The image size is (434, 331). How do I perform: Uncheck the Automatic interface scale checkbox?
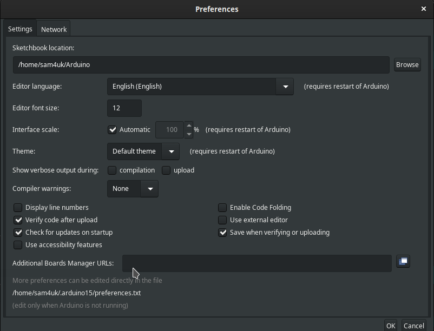pyautogui.click(x=112, y=130)
